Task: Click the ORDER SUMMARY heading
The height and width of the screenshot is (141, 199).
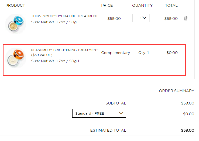Action: [x=177, y=91]
